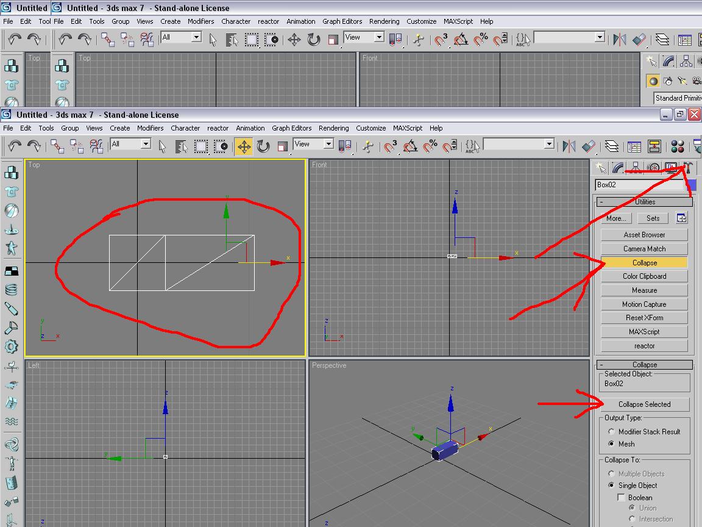Activate Select and Rotate in front window
Image resolution: width=702 pixels, height=527 pixels.
pyautogui.click(x=263, y=146)
